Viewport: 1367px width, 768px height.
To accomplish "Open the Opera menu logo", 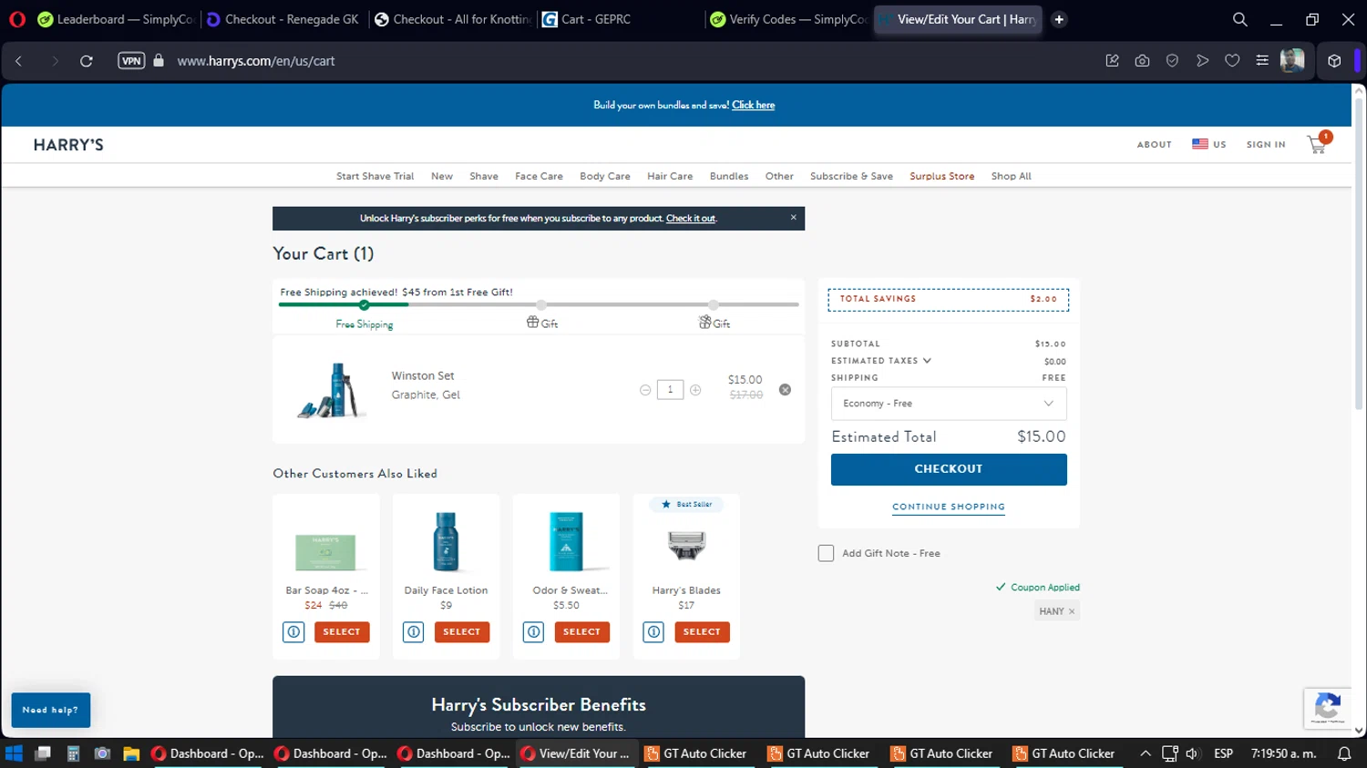I will 17,19.
